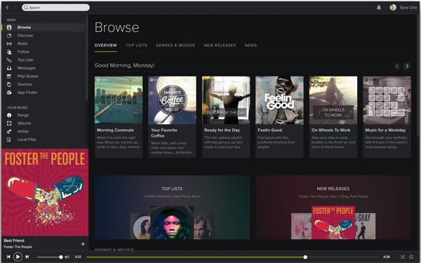Select the Play Queue sidebar icon
Image resolution: width=421 pixels, height=263 pixels.
(x=9, y=76)
